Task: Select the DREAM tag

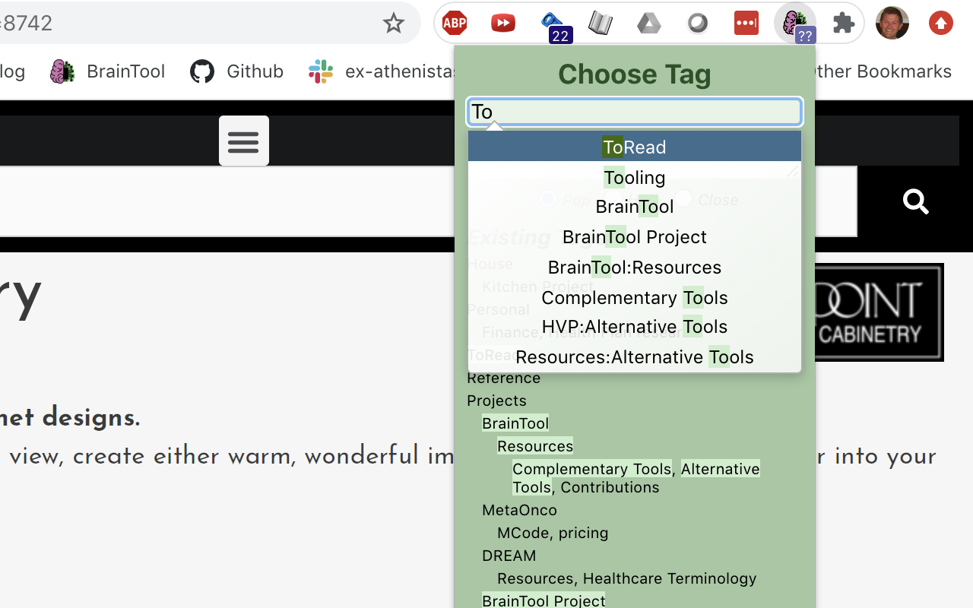Action: pyautogui.click(x=509, y=556)
